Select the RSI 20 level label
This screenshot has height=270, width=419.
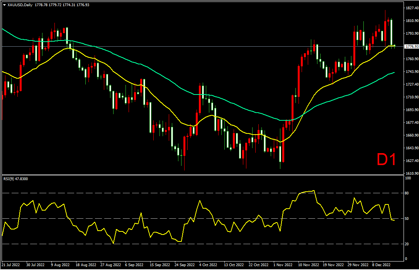point(406,244)
